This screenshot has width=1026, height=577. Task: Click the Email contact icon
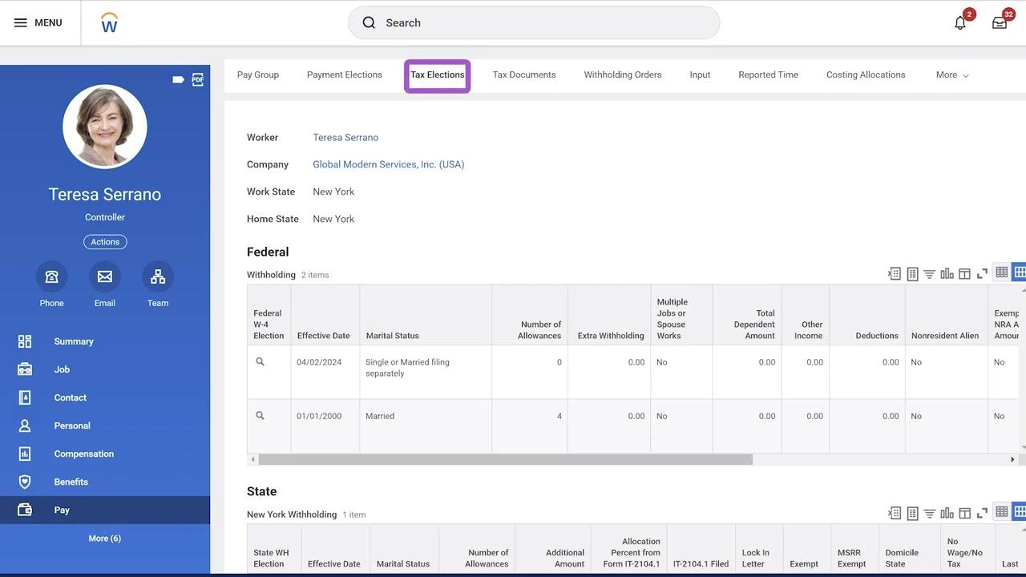(x=105, y=276)
